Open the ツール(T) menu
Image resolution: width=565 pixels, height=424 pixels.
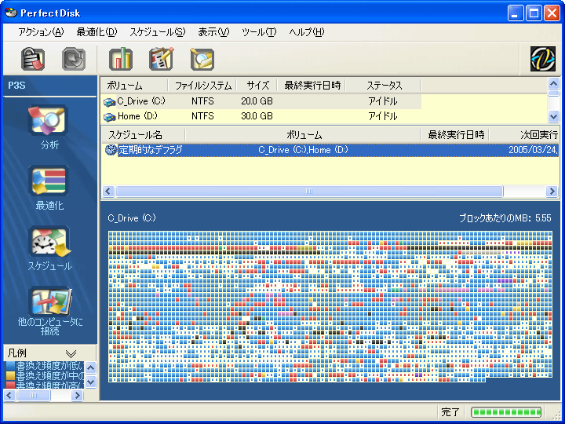tap(259, 32)
